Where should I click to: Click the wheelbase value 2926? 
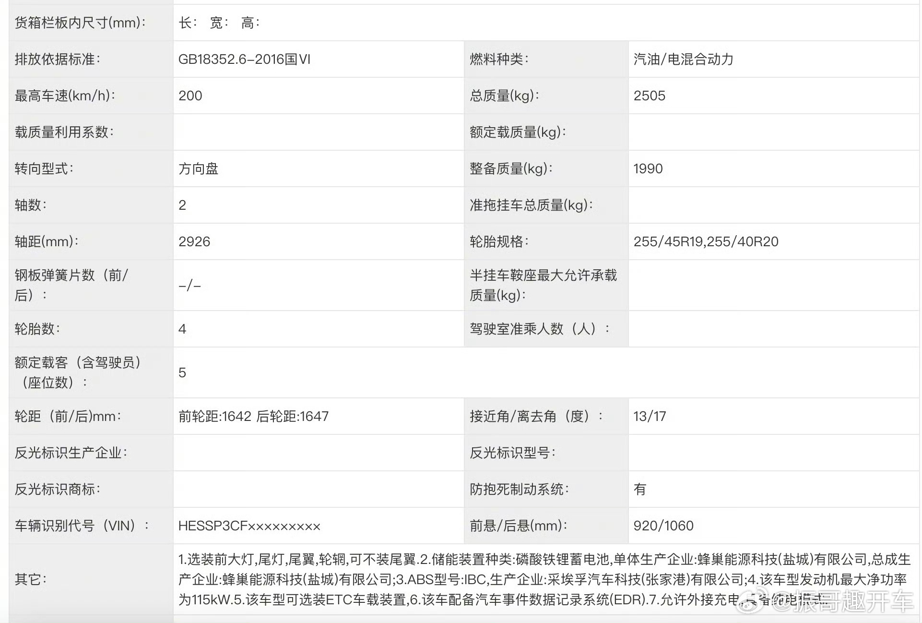194,241
